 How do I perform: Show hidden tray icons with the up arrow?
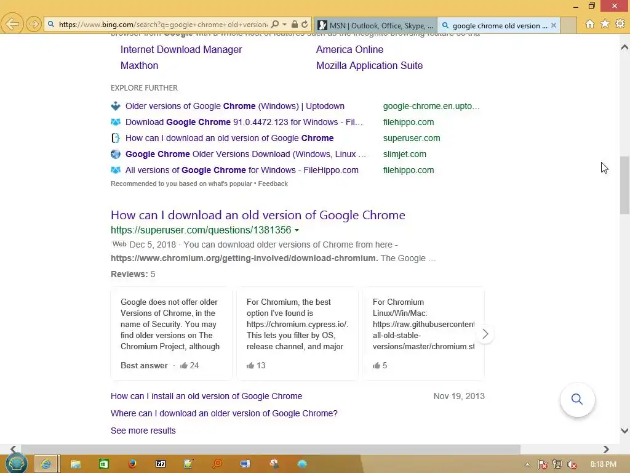pos(527,465)
